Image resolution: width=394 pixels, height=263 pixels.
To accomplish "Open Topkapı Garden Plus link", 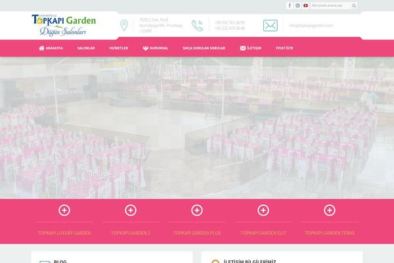I will 197,233.
